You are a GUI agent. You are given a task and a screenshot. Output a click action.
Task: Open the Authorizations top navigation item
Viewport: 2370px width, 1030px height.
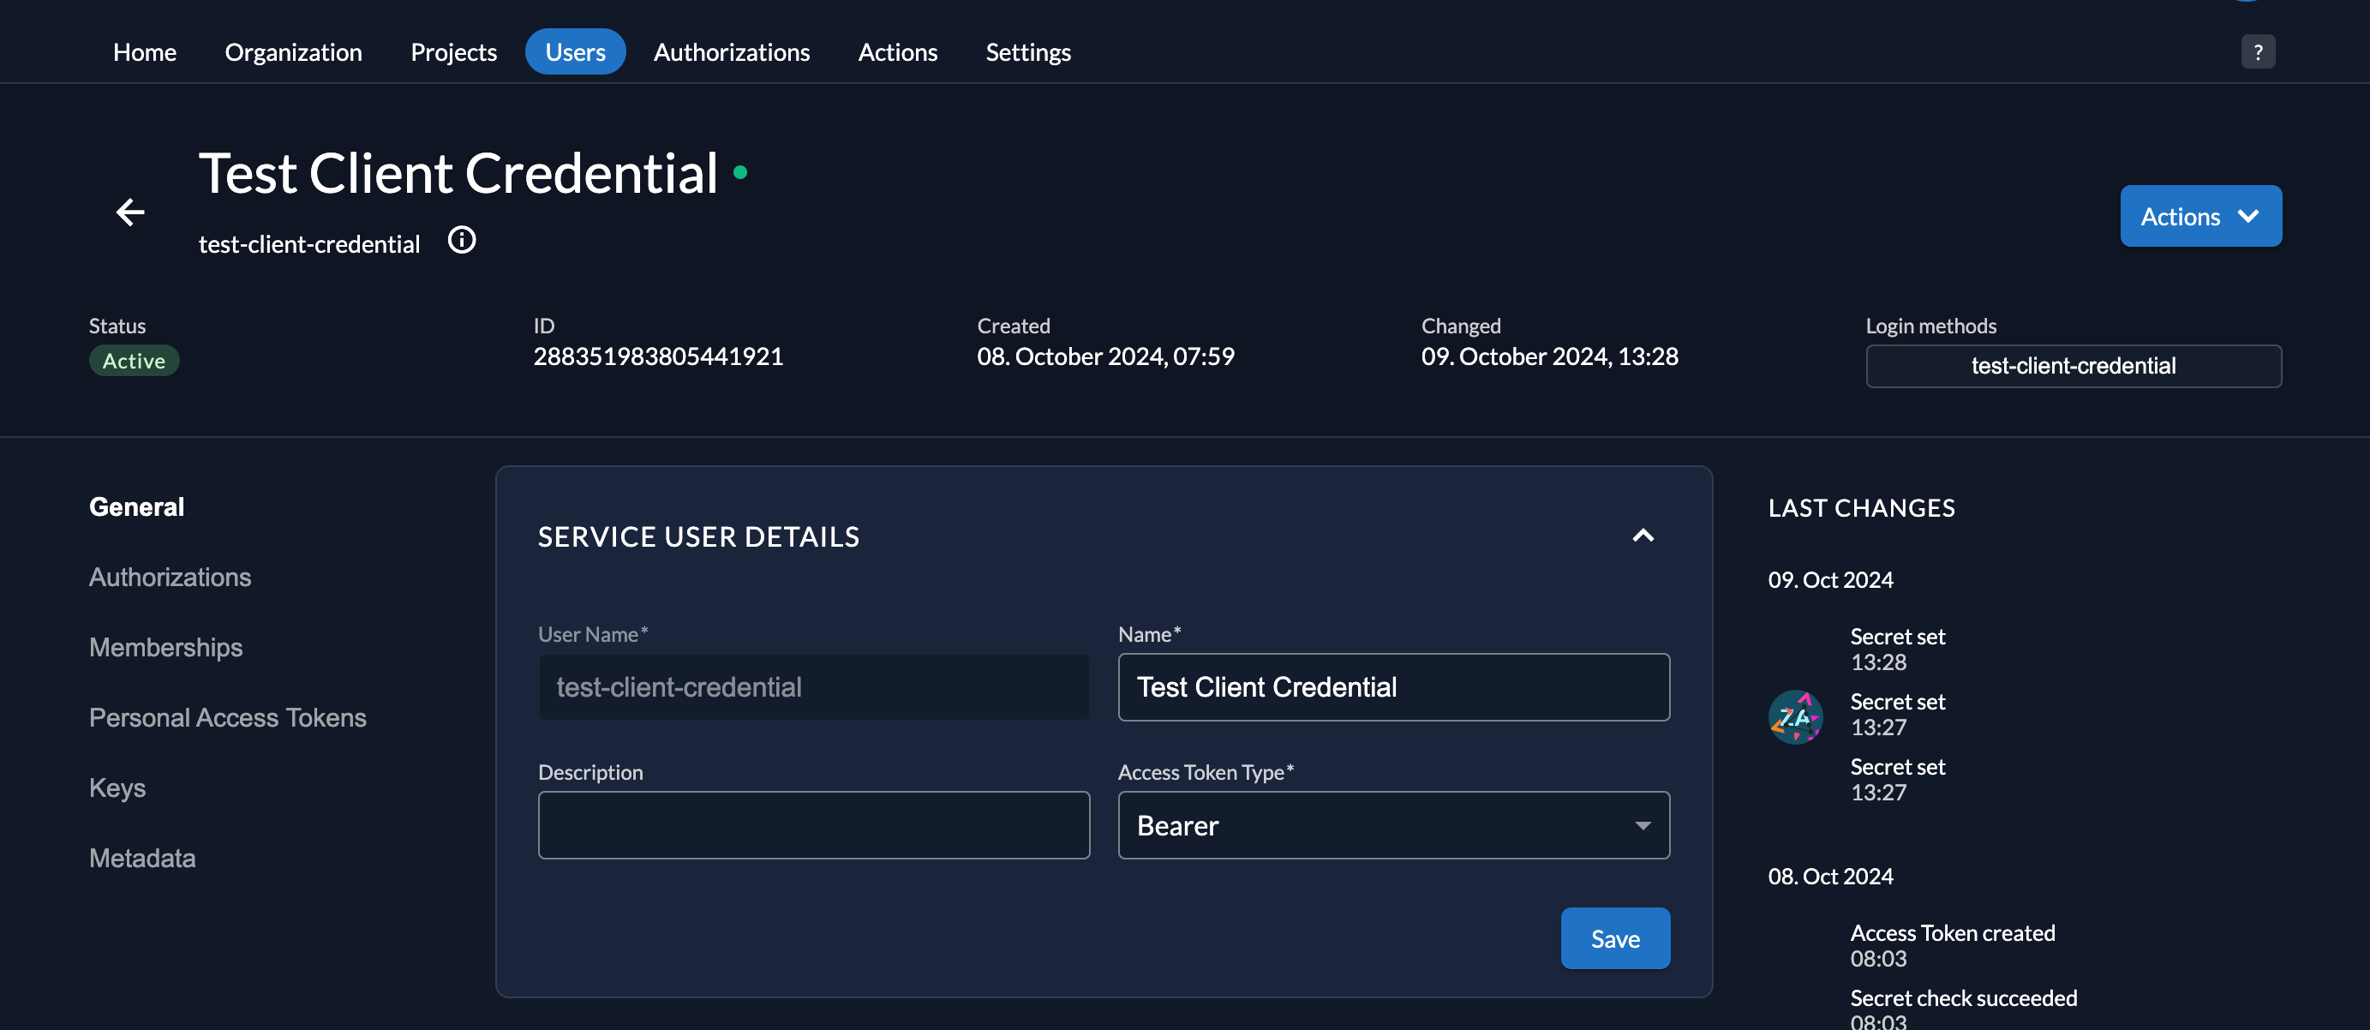pos(732,52)
